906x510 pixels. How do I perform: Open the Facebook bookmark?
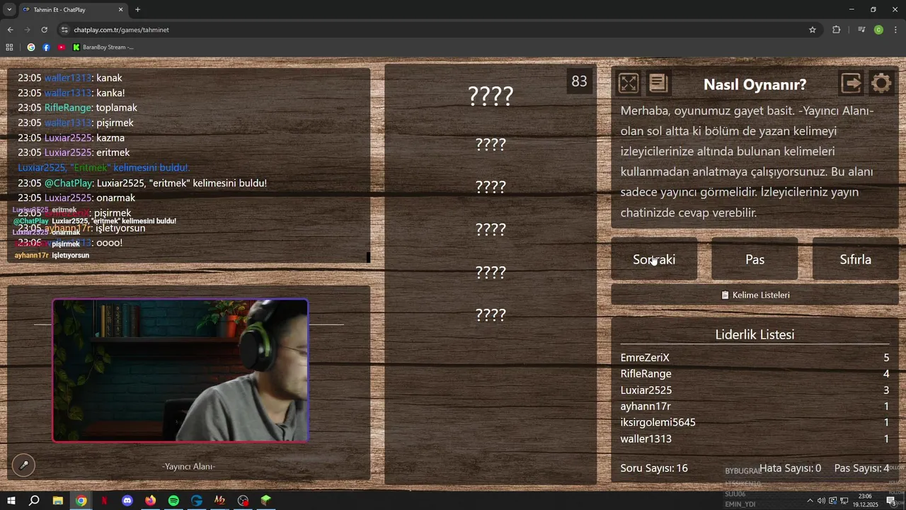(x=46, y=47)
